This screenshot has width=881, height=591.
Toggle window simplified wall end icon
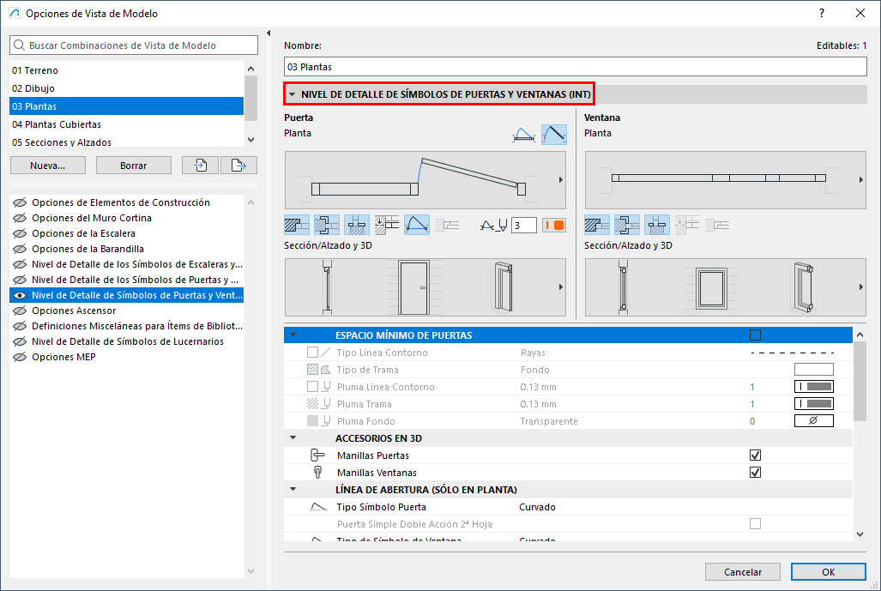717,226
